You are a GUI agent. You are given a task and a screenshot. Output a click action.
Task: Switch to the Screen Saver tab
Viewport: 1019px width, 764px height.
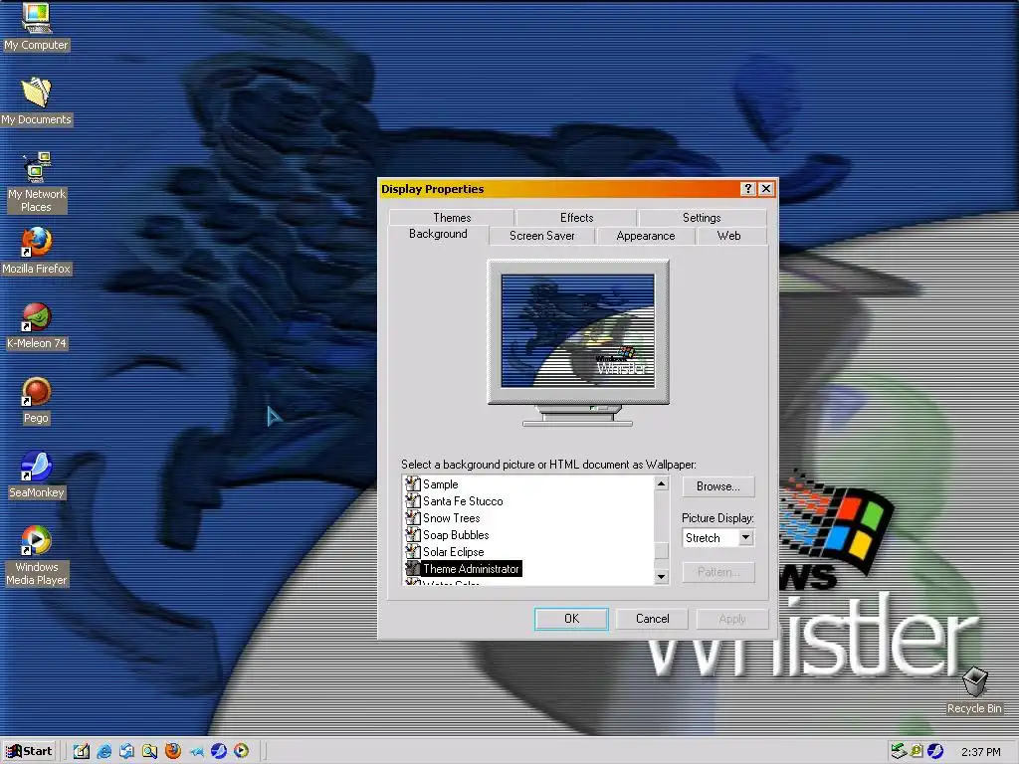tap(542, 236)
